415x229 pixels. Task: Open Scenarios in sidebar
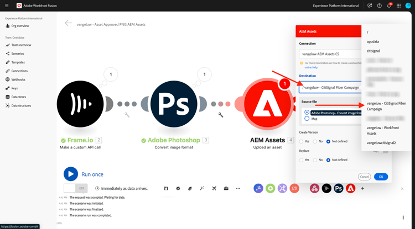click(15, 54)
